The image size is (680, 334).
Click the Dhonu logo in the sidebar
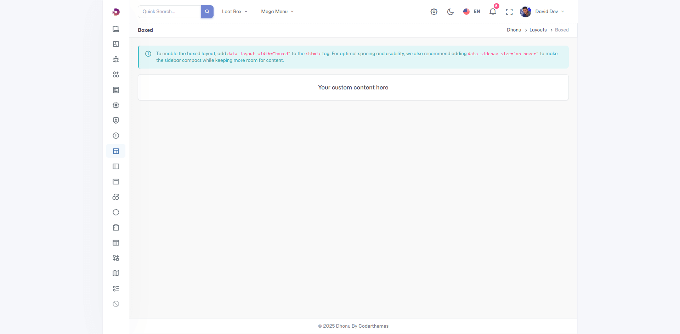[x=116, y=12]
